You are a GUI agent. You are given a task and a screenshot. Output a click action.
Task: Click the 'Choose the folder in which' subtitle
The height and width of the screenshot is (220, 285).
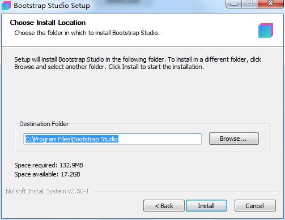click(87, 33)
